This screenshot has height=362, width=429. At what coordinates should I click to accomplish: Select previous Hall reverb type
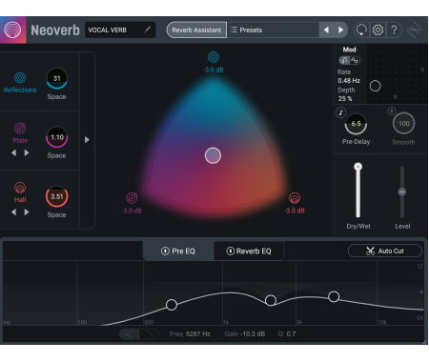(13, 211)
